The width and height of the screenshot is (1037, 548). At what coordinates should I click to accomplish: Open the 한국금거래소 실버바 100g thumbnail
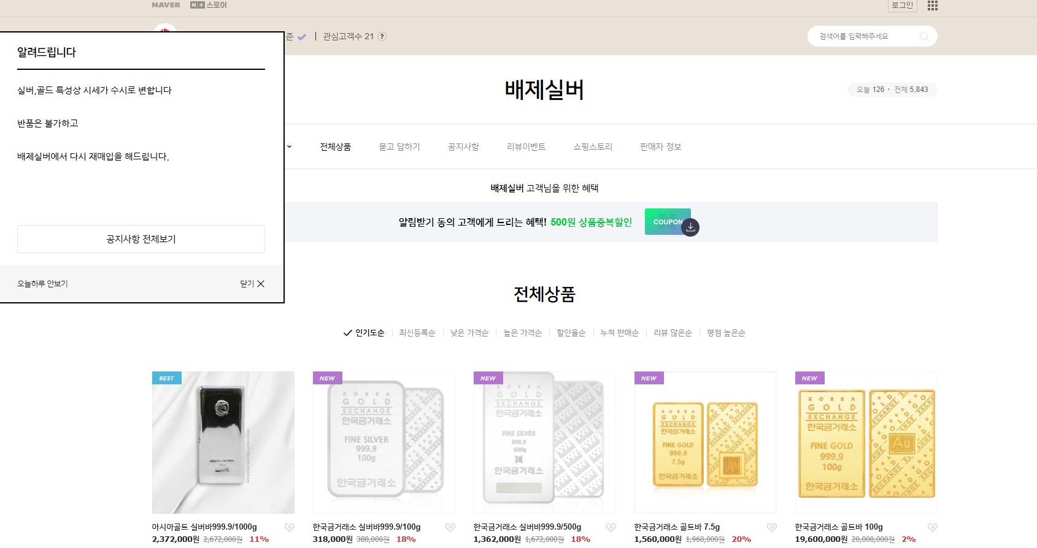[384, 442]
